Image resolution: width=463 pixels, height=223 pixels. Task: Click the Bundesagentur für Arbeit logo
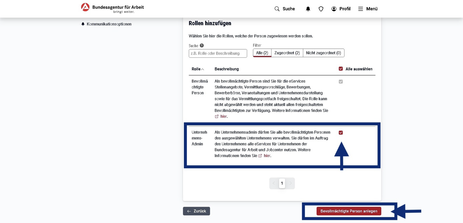pos(112,8)
